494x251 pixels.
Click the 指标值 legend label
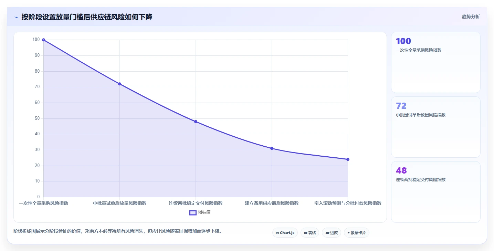204,213
